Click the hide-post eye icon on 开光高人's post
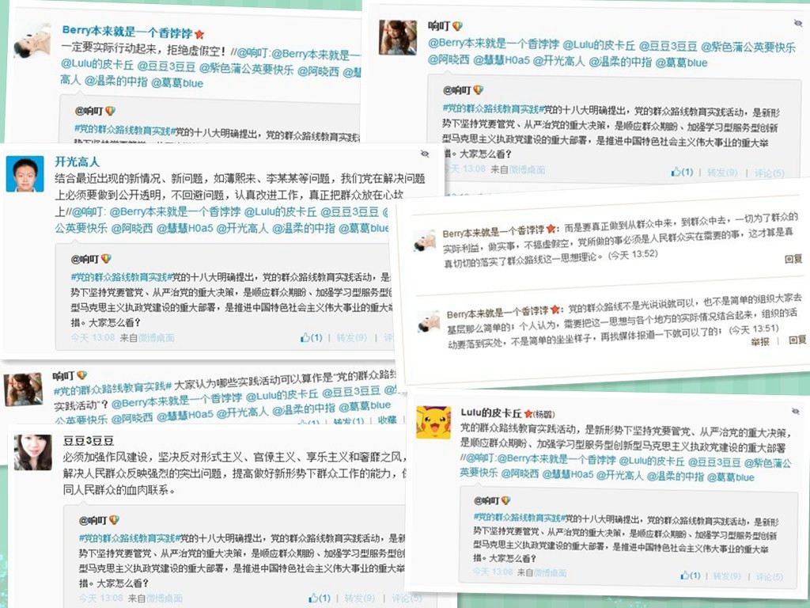Image resolution: width=810 pixels, height=608 pixels. (x=425, y=154)
